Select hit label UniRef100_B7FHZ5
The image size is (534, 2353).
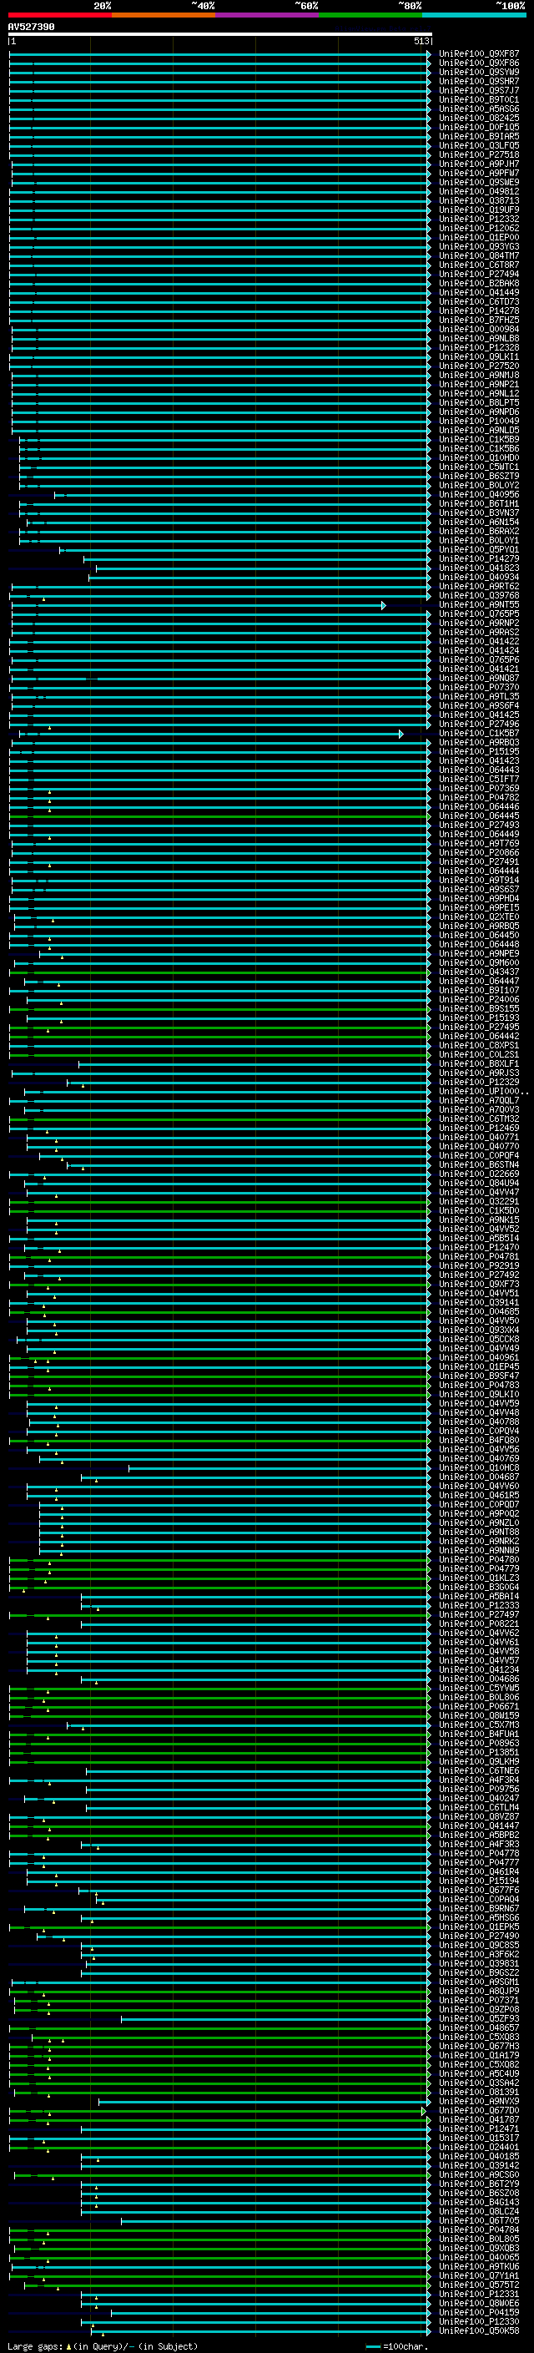click(479, 321)
